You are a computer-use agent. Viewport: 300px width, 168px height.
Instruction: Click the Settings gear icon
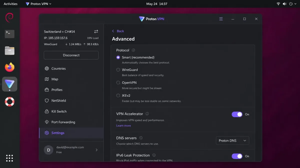coord(47,133)
